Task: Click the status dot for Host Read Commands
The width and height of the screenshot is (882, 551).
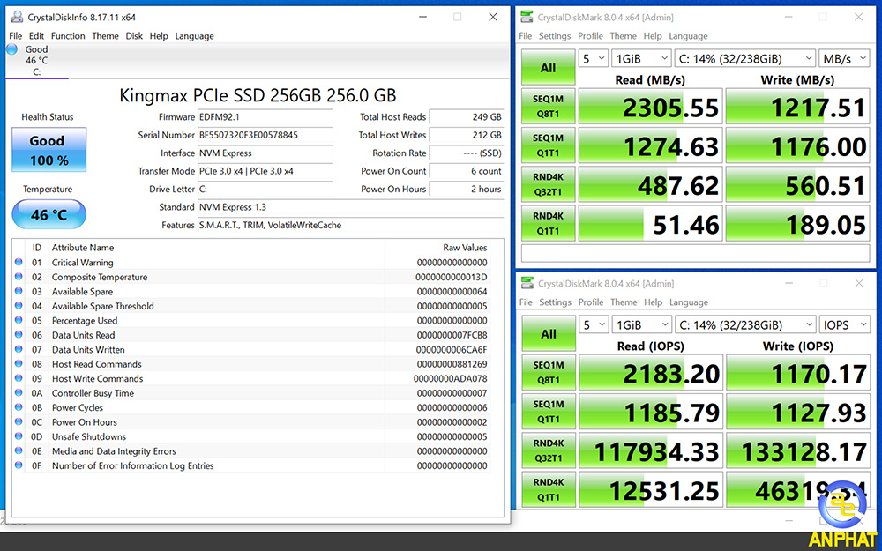Action: 19,364
